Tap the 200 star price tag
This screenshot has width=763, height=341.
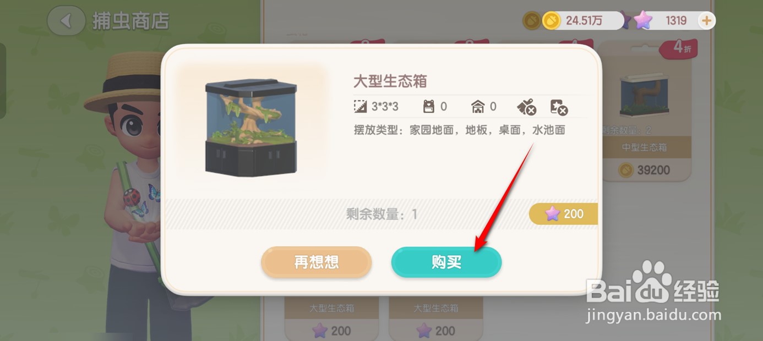click(x=563, y=214)
